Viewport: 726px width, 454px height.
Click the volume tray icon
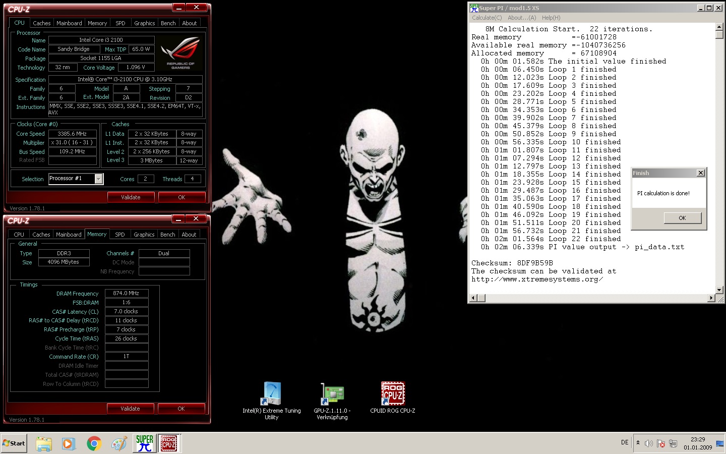pyautogui.click(x=648, y=443)
